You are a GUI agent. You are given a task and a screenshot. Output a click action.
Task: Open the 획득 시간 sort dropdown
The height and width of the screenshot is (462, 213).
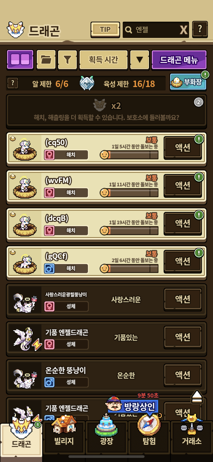pyautogui.click(x=103, y=60)
